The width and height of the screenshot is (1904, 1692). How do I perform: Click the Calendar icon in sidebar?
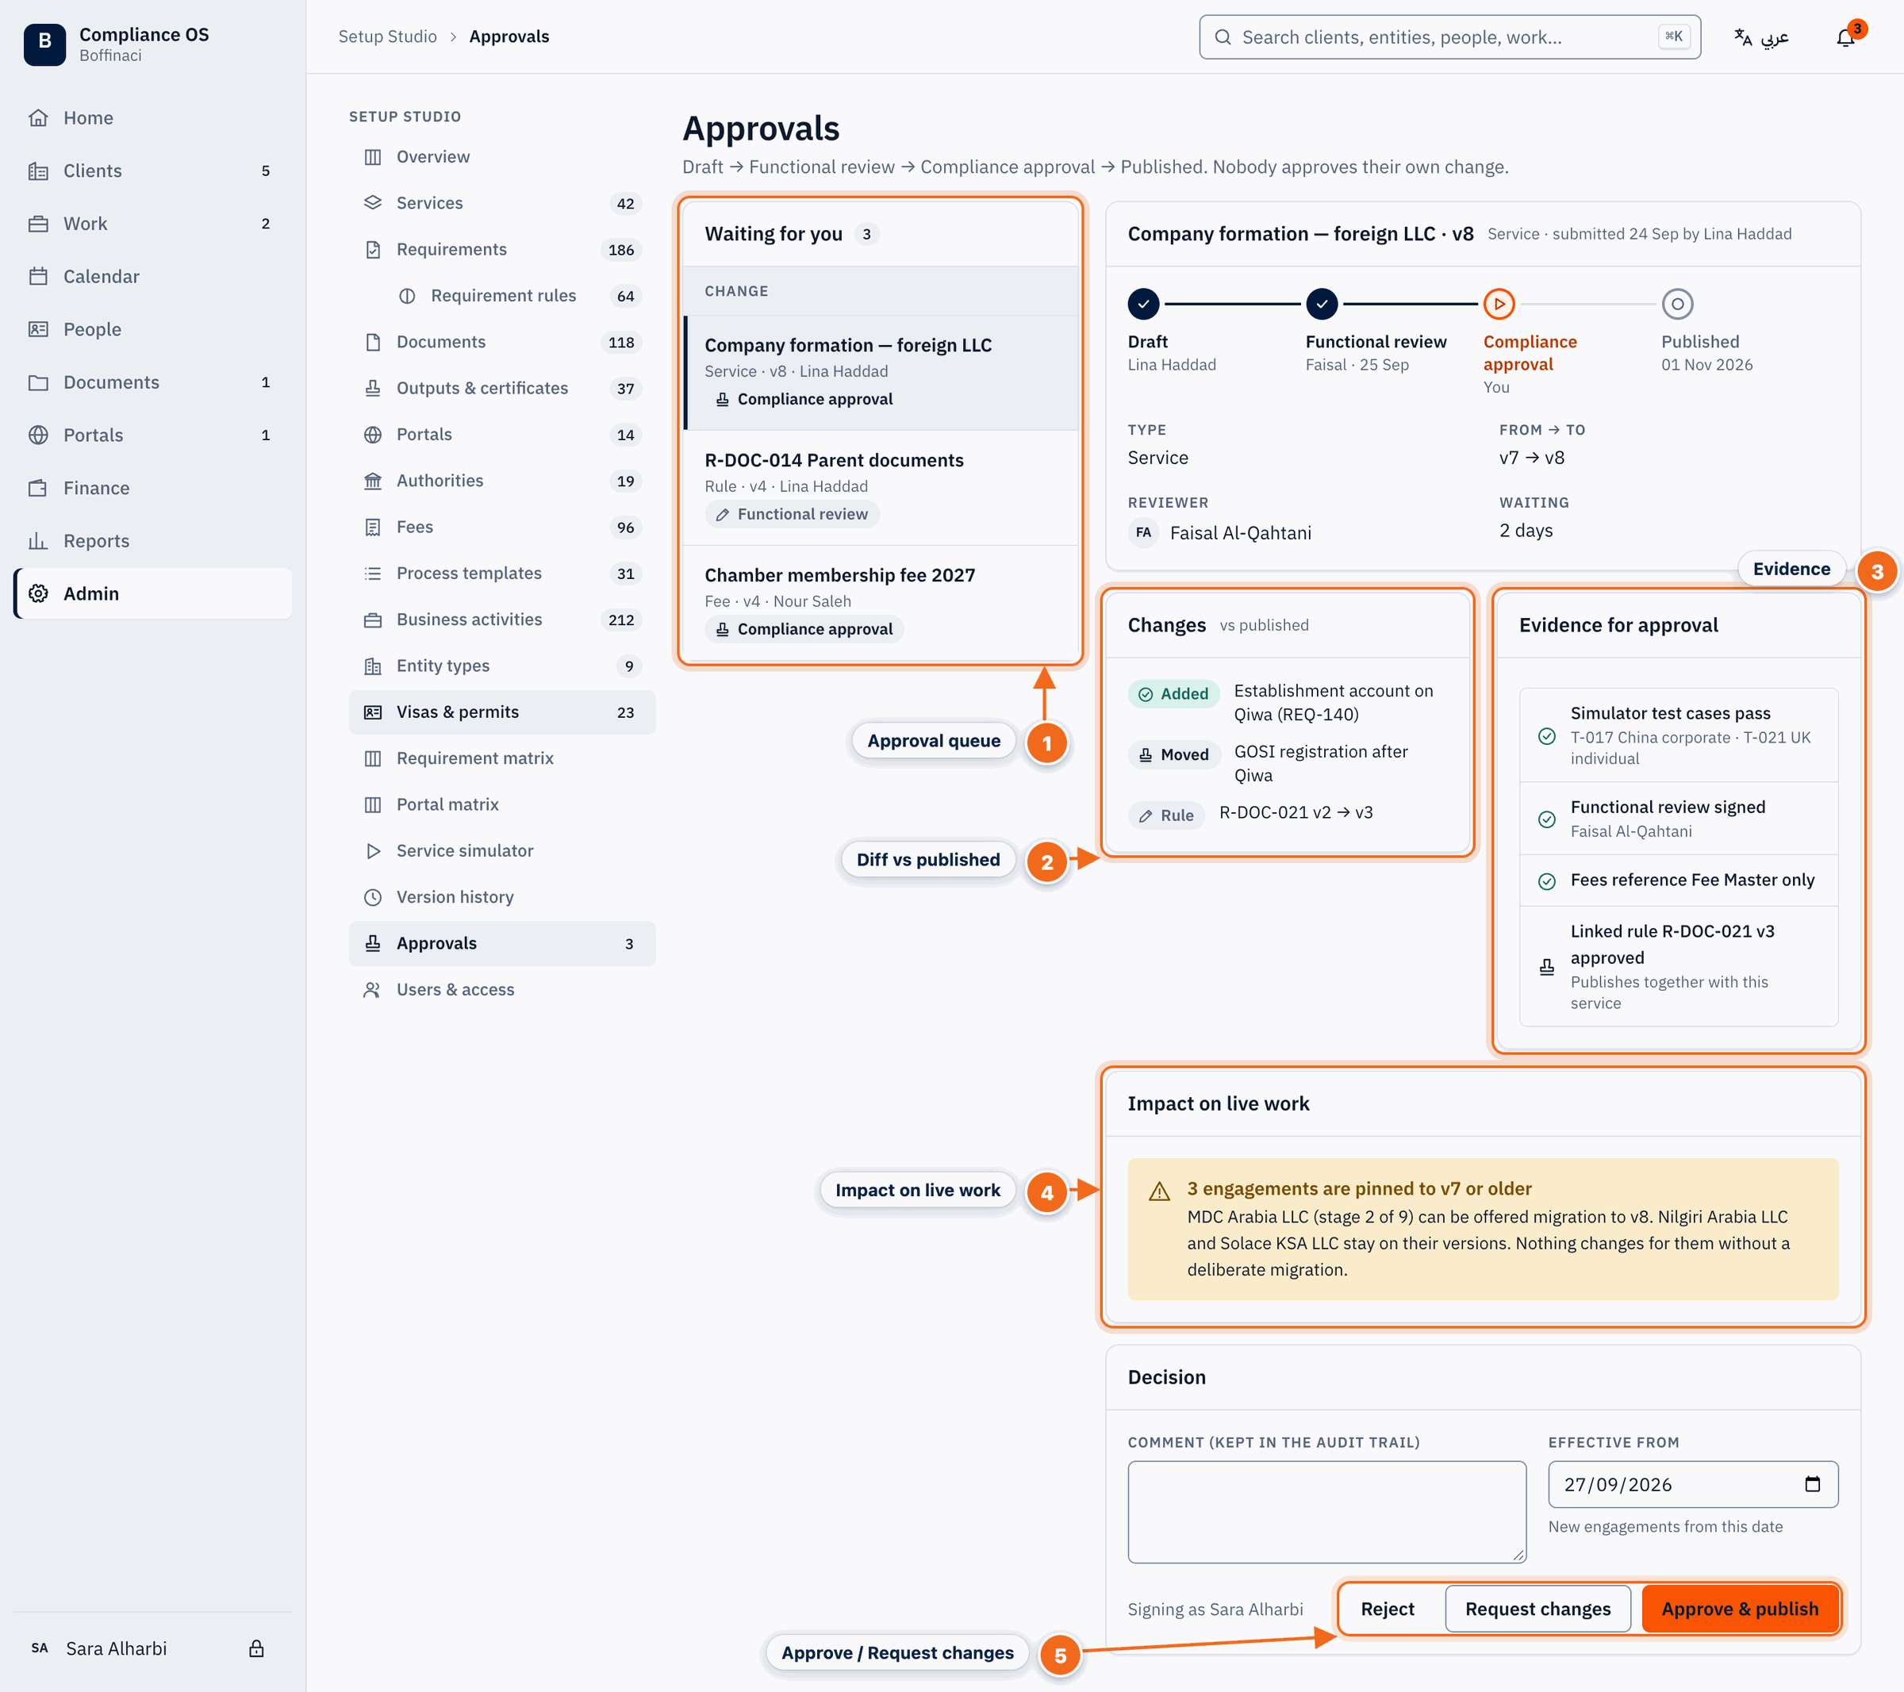click(x=38, y=277)
